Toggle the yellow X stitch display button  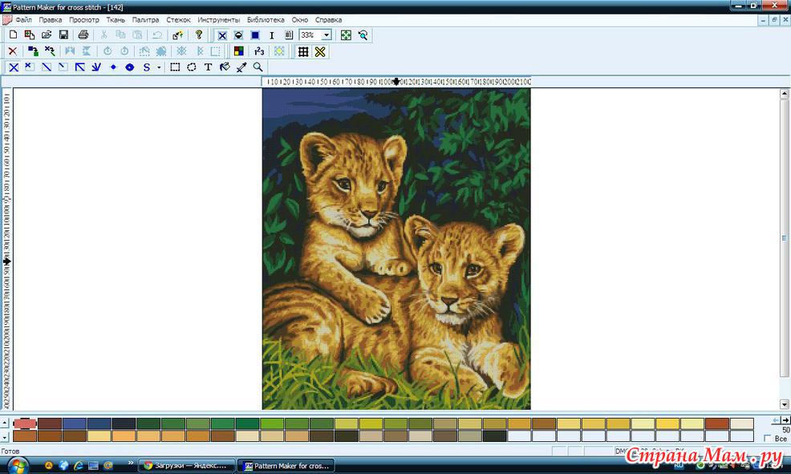click(320, 51)
